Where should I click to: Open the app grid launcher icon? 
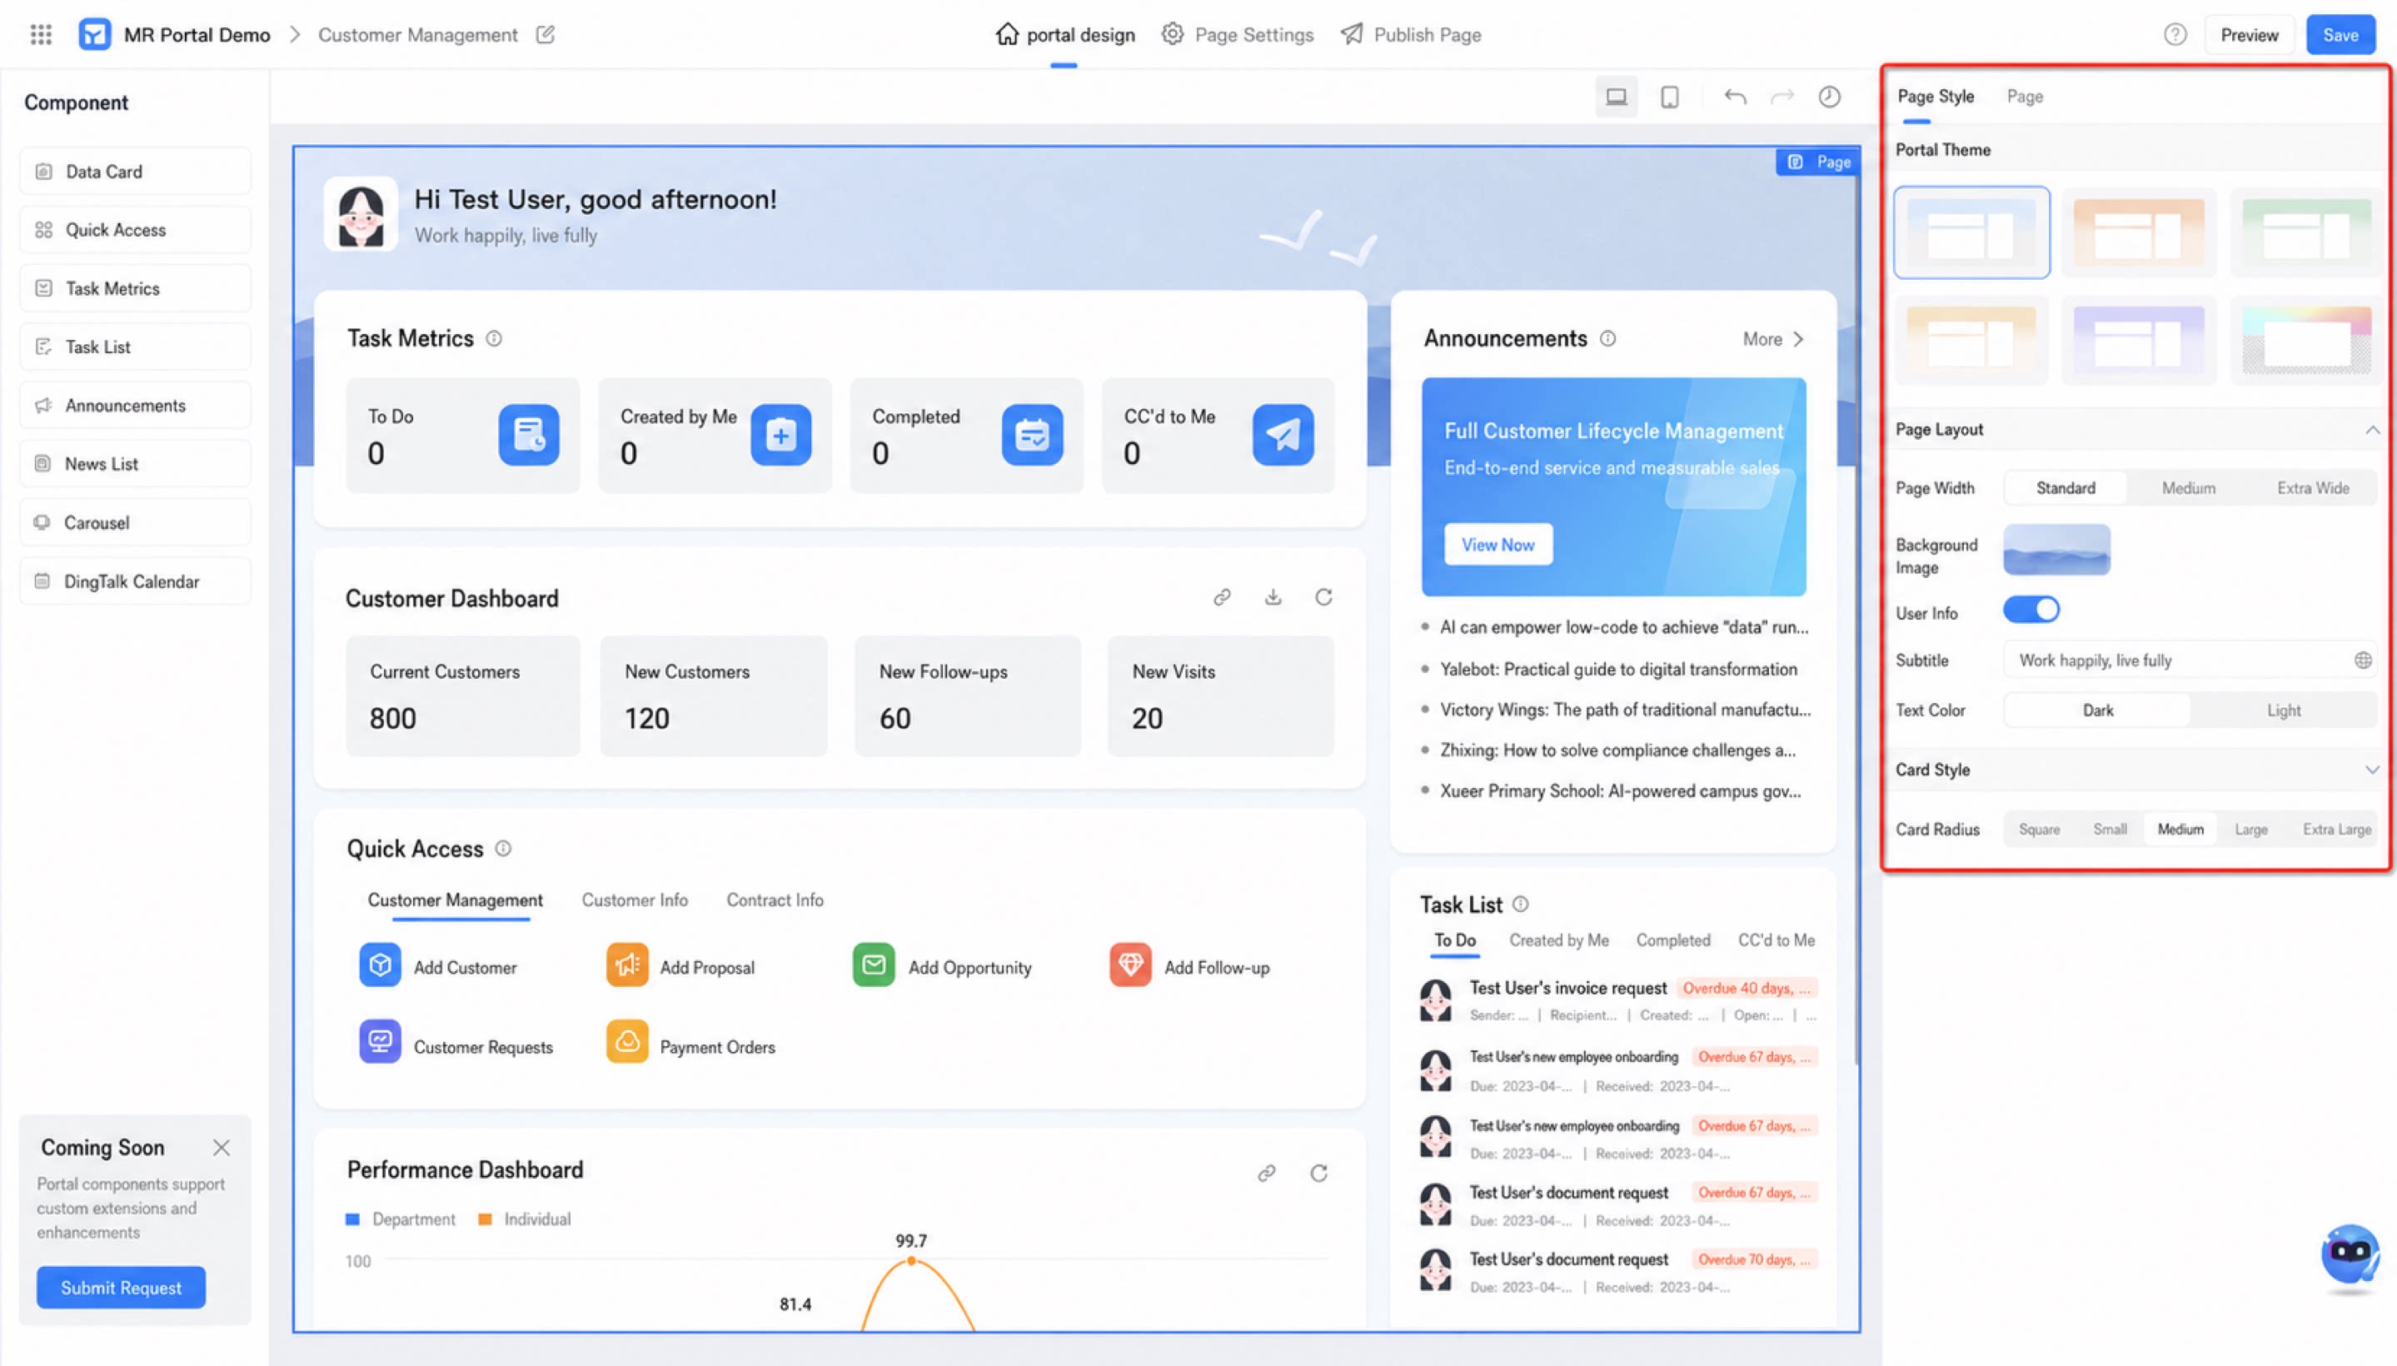point(40,35)
